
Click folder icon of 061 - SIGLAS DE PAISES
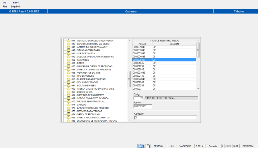tap(69, 85)
